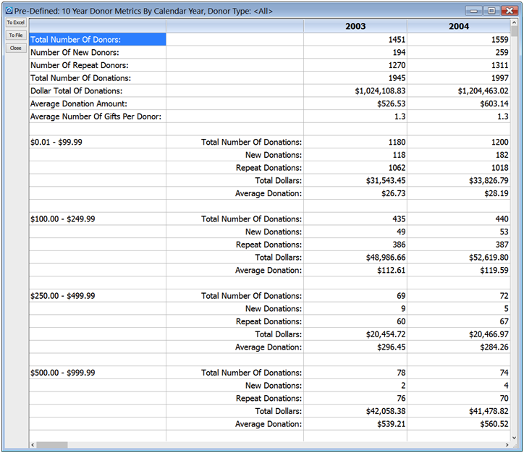Click the $500.00 - $999.99 range label
The height and width of the screenshot is (453, 524).
pyautogui.click(x=62, y=373)
